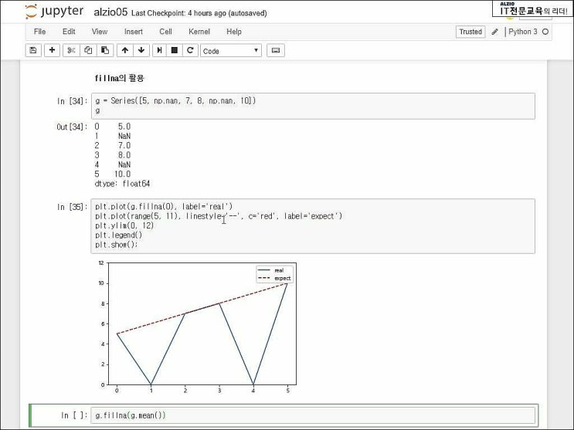
Task: Open the command palette keyboard icon
Action: [276, 50]
